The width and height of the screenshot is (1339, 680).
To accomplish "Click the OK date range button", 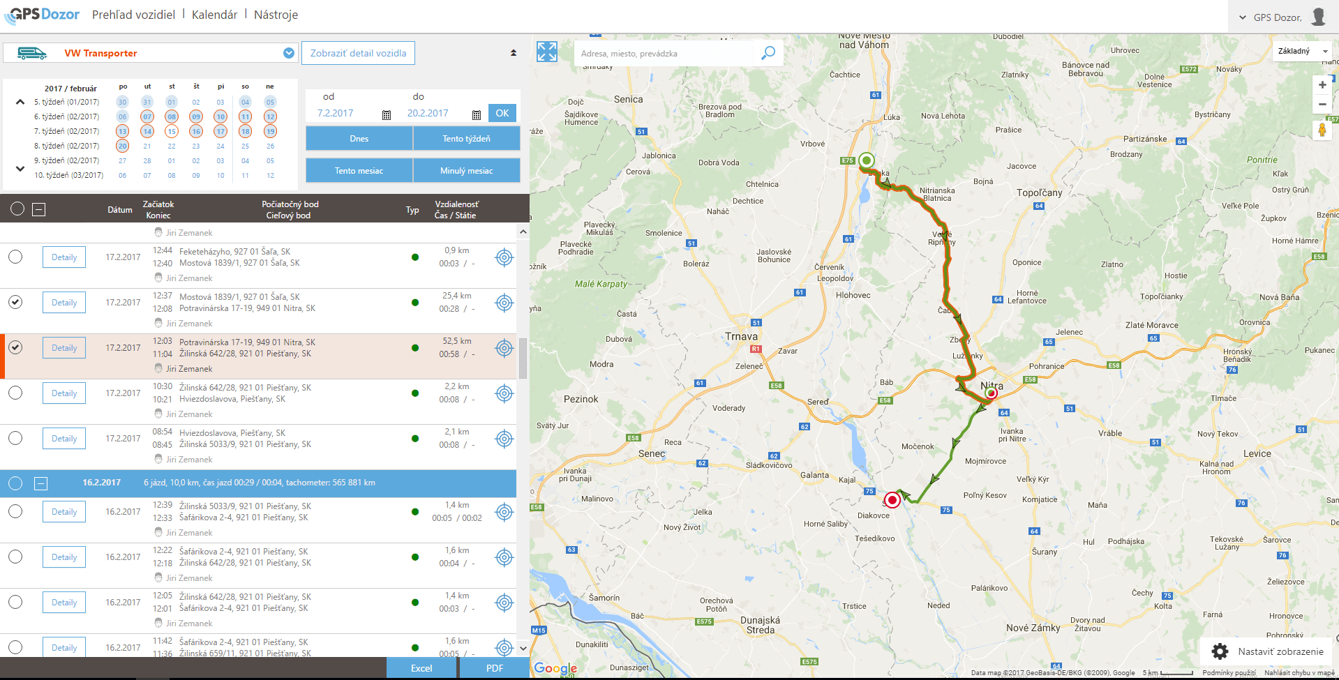I will click(502, 113).
